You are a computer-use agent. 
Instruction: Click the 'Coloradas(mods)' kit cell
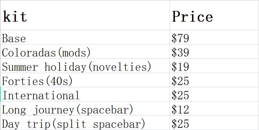point(46,52)
